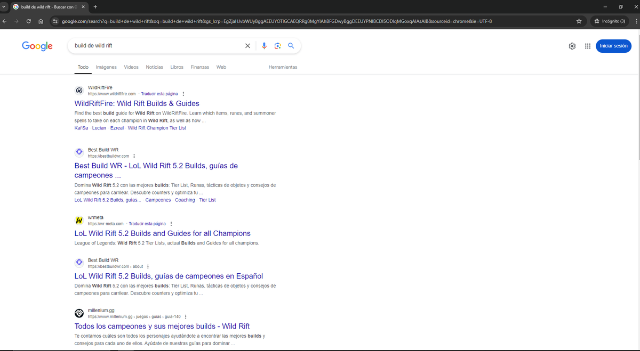Open Google Lens image search icon
The image size is (640, 351).
[x=277, y=46]
